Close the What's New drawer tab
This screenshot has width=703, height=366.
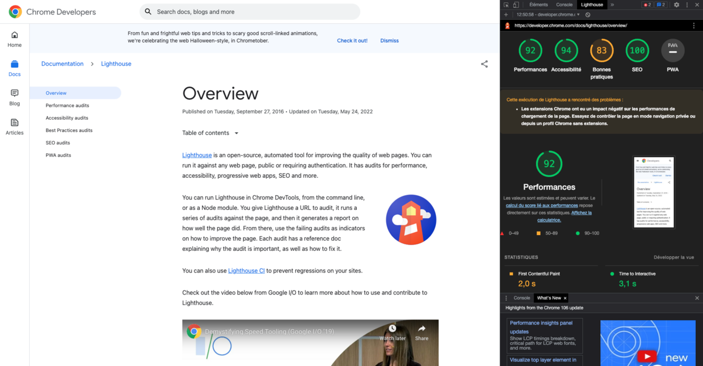565,298
